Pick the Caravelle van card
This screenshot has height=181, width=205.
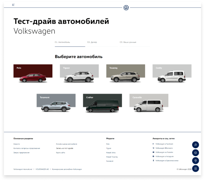tap(149, 103)
